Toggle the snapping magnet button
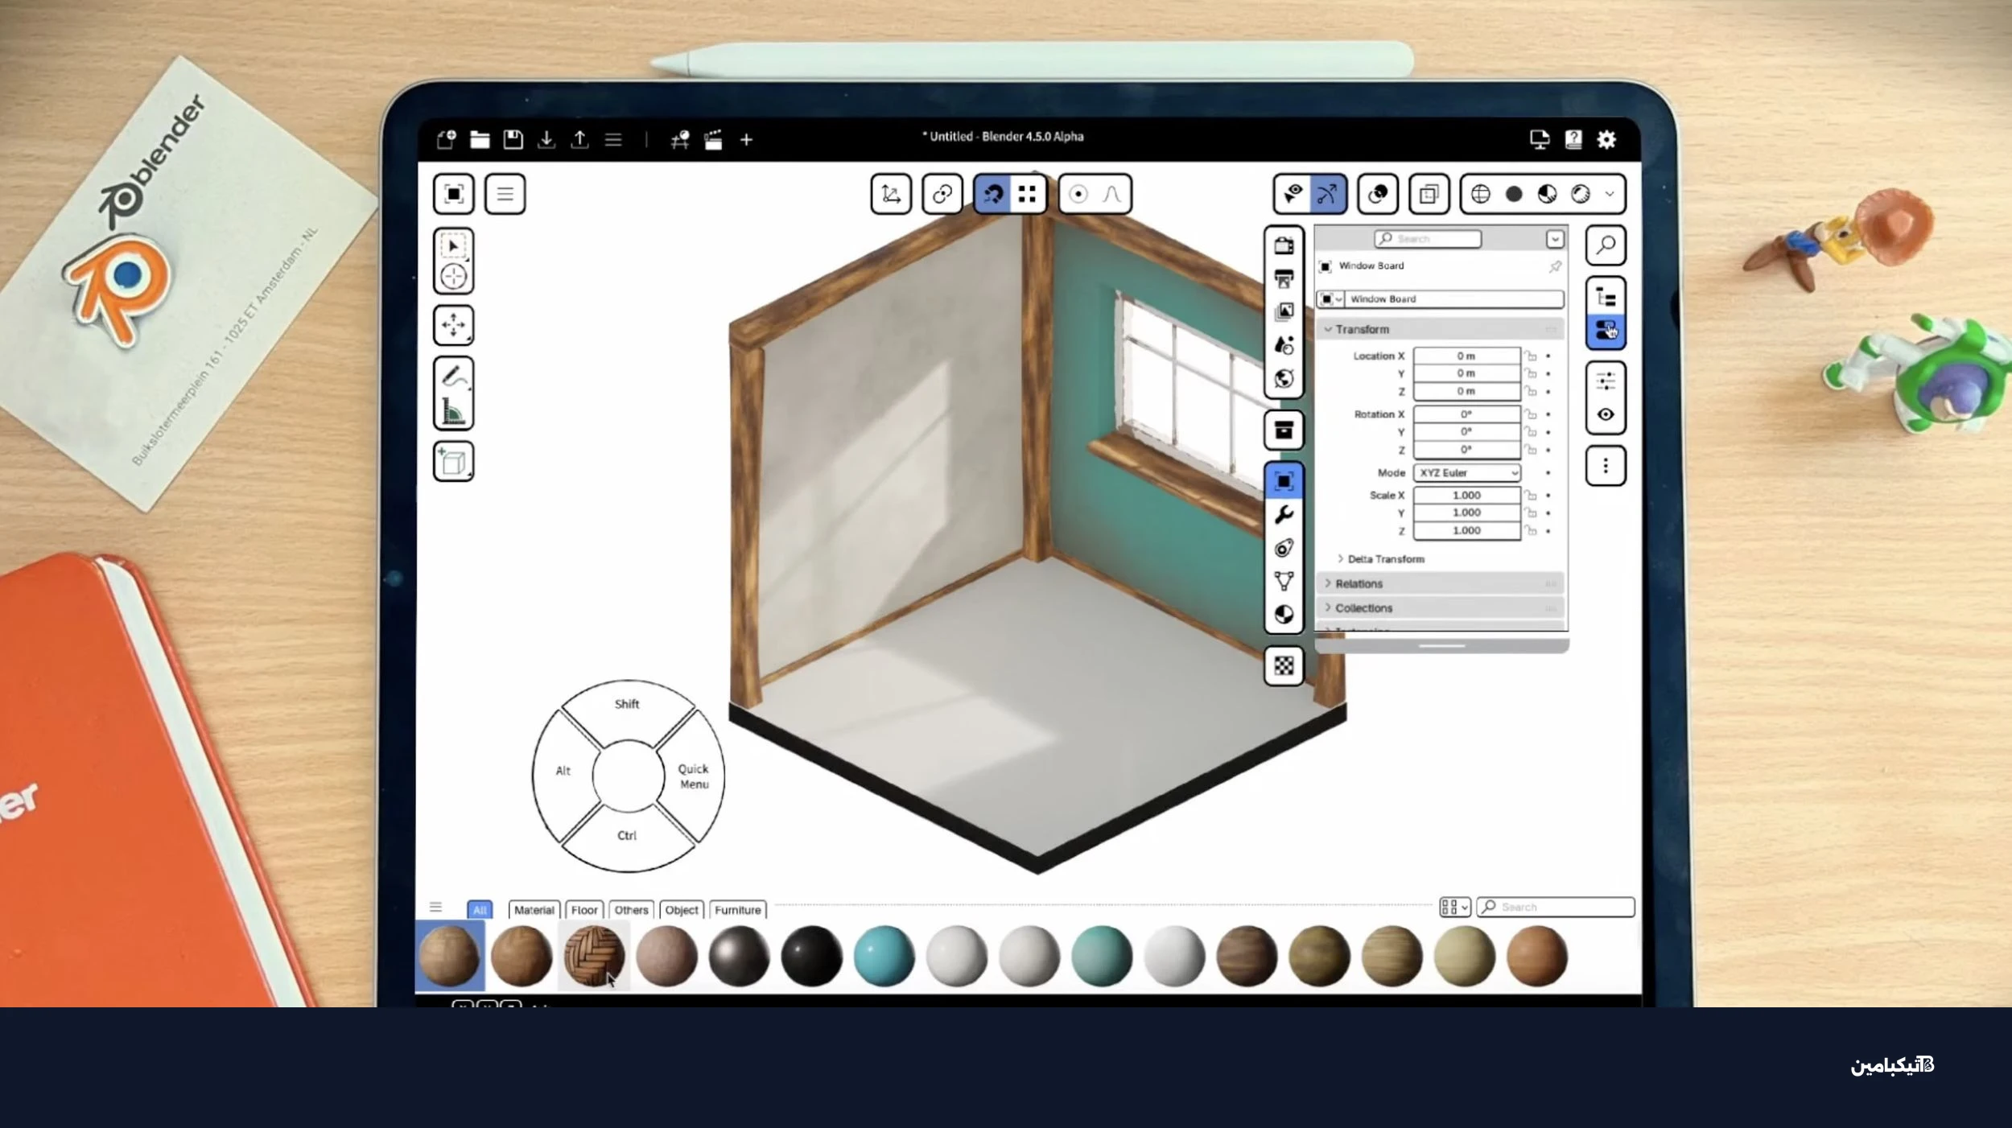 point(993,194)
